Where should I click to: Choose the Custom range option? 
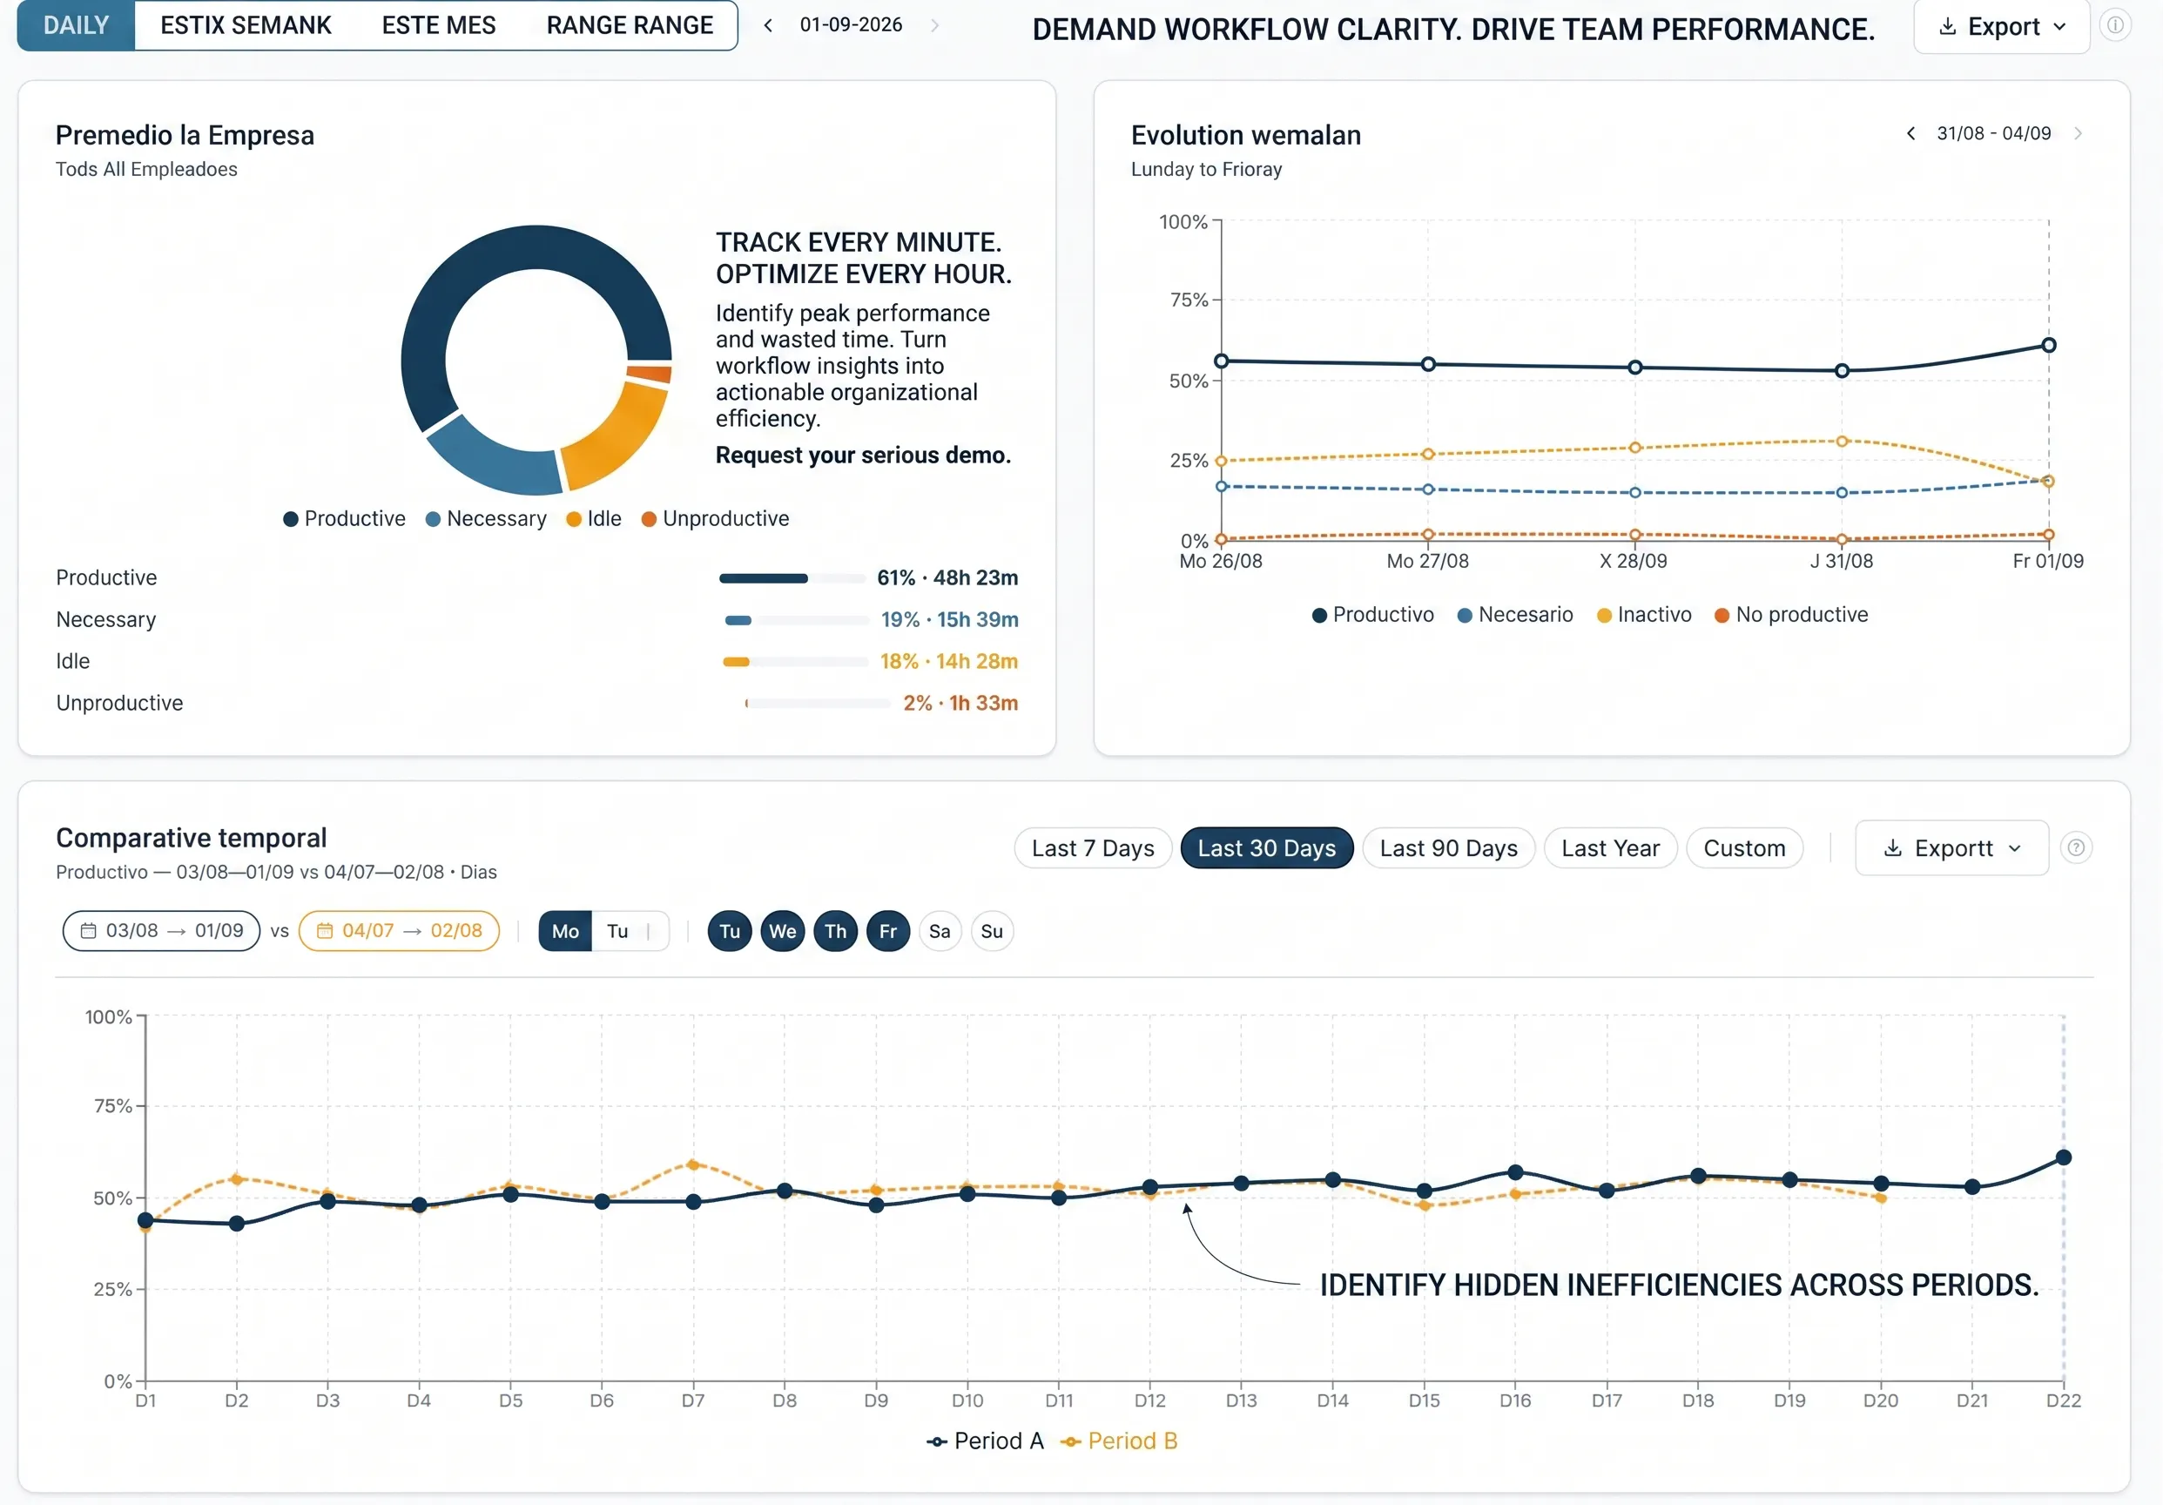(x=1744, y=848)
